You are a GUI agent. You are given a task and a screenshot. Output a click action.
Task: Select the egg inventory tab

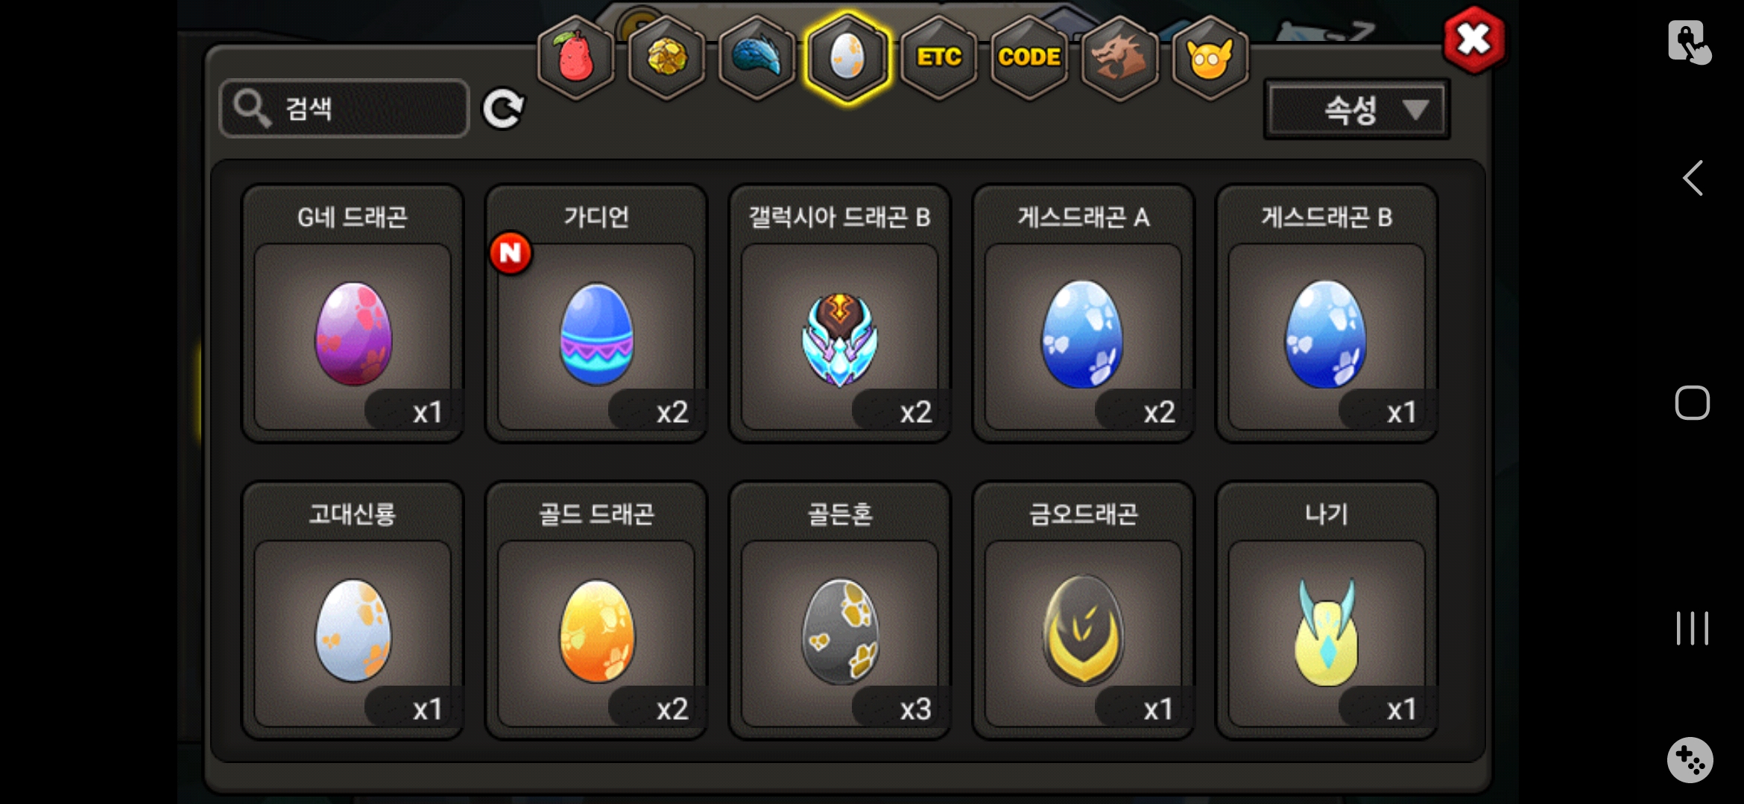tap(847, 58)
